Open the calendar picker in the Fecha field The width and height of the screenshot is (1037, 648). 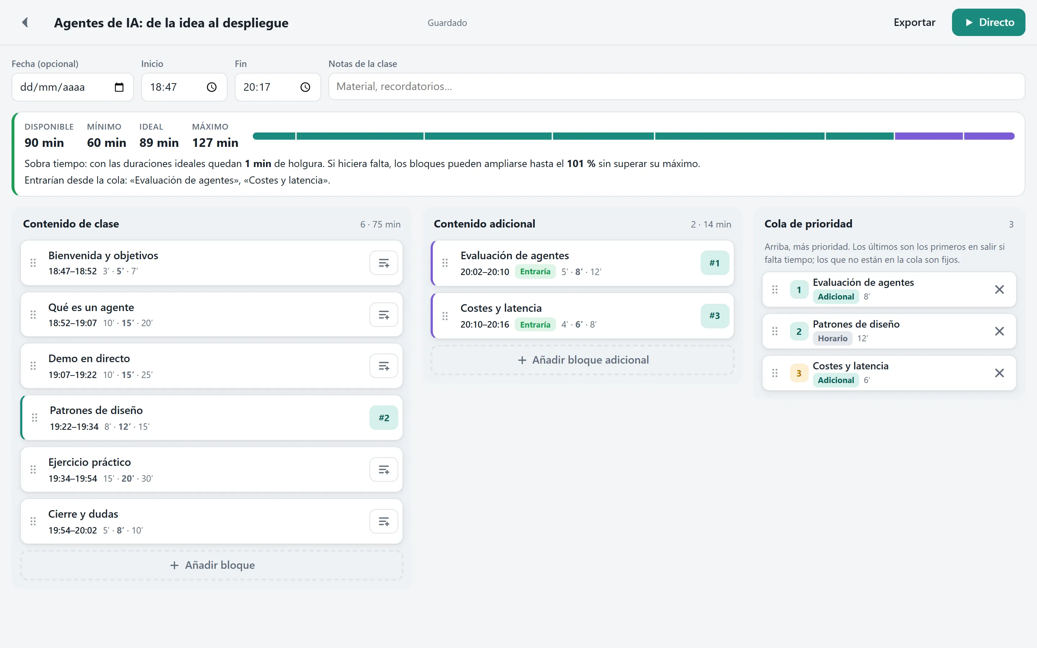pyautogui.click(x=119, y=87)
